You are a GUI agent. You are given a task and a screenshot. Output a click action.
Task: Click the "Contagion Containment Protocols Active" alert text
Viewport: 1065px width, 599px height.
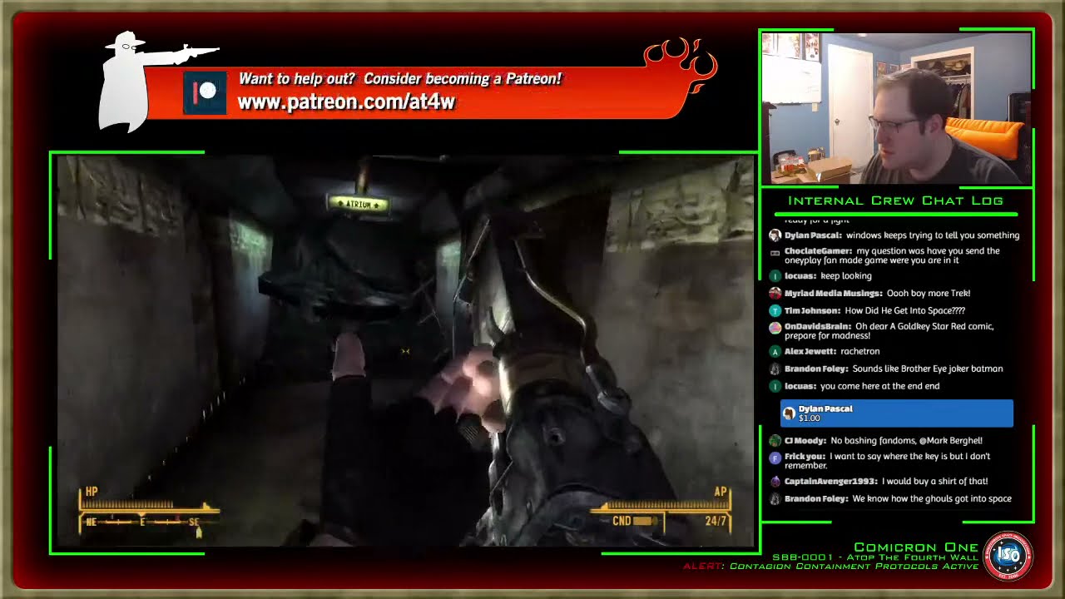pos(854,567)
